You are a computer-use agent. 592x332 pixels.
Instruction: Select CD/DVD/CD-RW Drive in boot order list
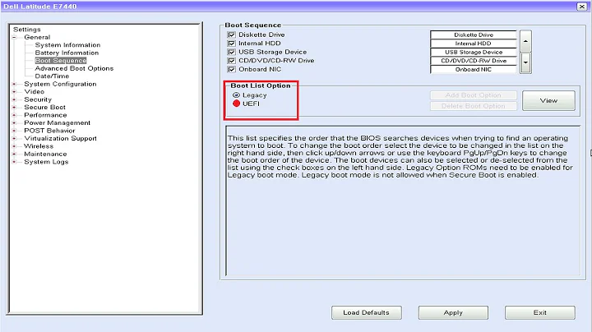click(473, 61)
